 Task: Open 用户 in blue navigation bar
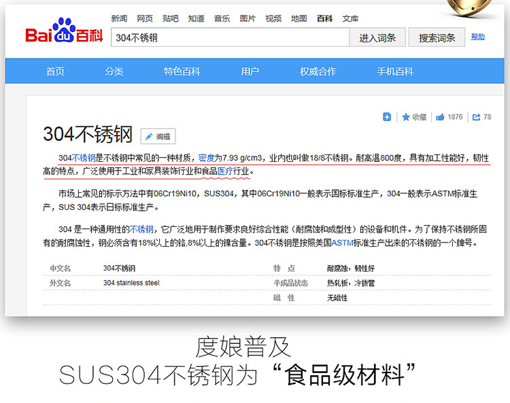tap(250, 71)
